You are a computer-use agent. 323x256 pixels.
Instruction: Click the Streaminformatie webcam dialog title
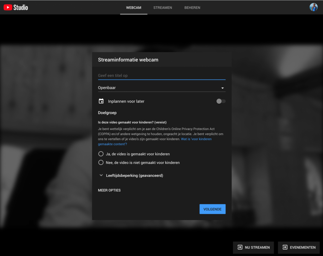pos(128,60)
